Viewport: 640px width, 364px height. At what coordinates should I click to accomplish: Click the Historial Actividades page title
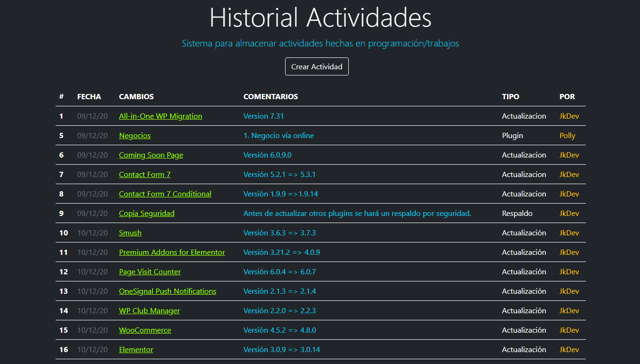pos(320,18)
